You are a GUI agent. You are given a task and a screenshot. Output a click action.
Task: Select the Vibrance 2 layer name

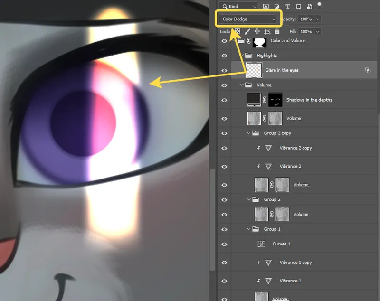pos(290,166)
